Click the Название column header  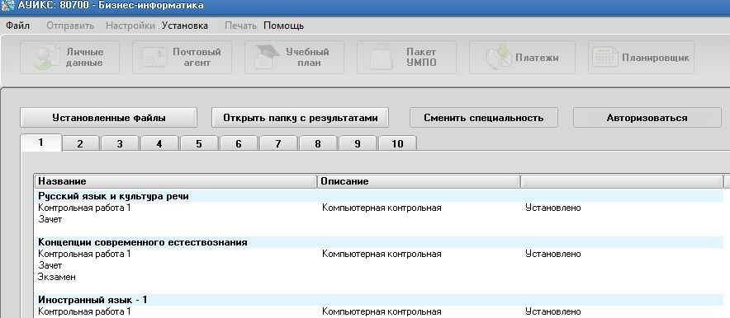(x=176, y=181)
